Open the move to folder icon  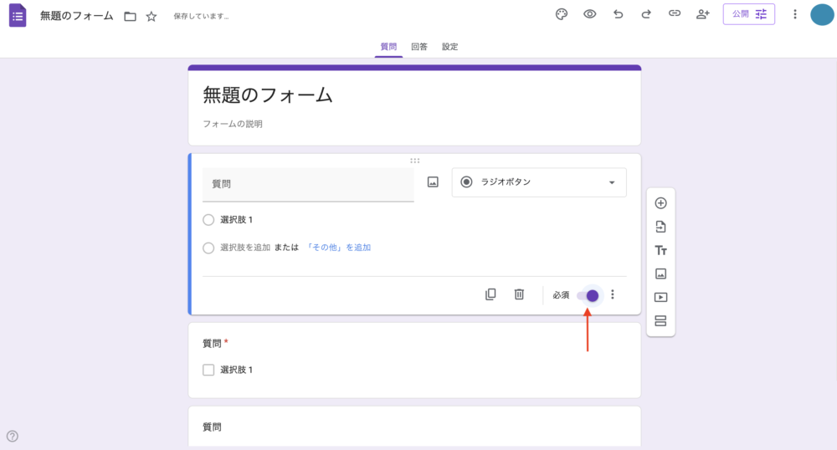click(x=130, y=17)
